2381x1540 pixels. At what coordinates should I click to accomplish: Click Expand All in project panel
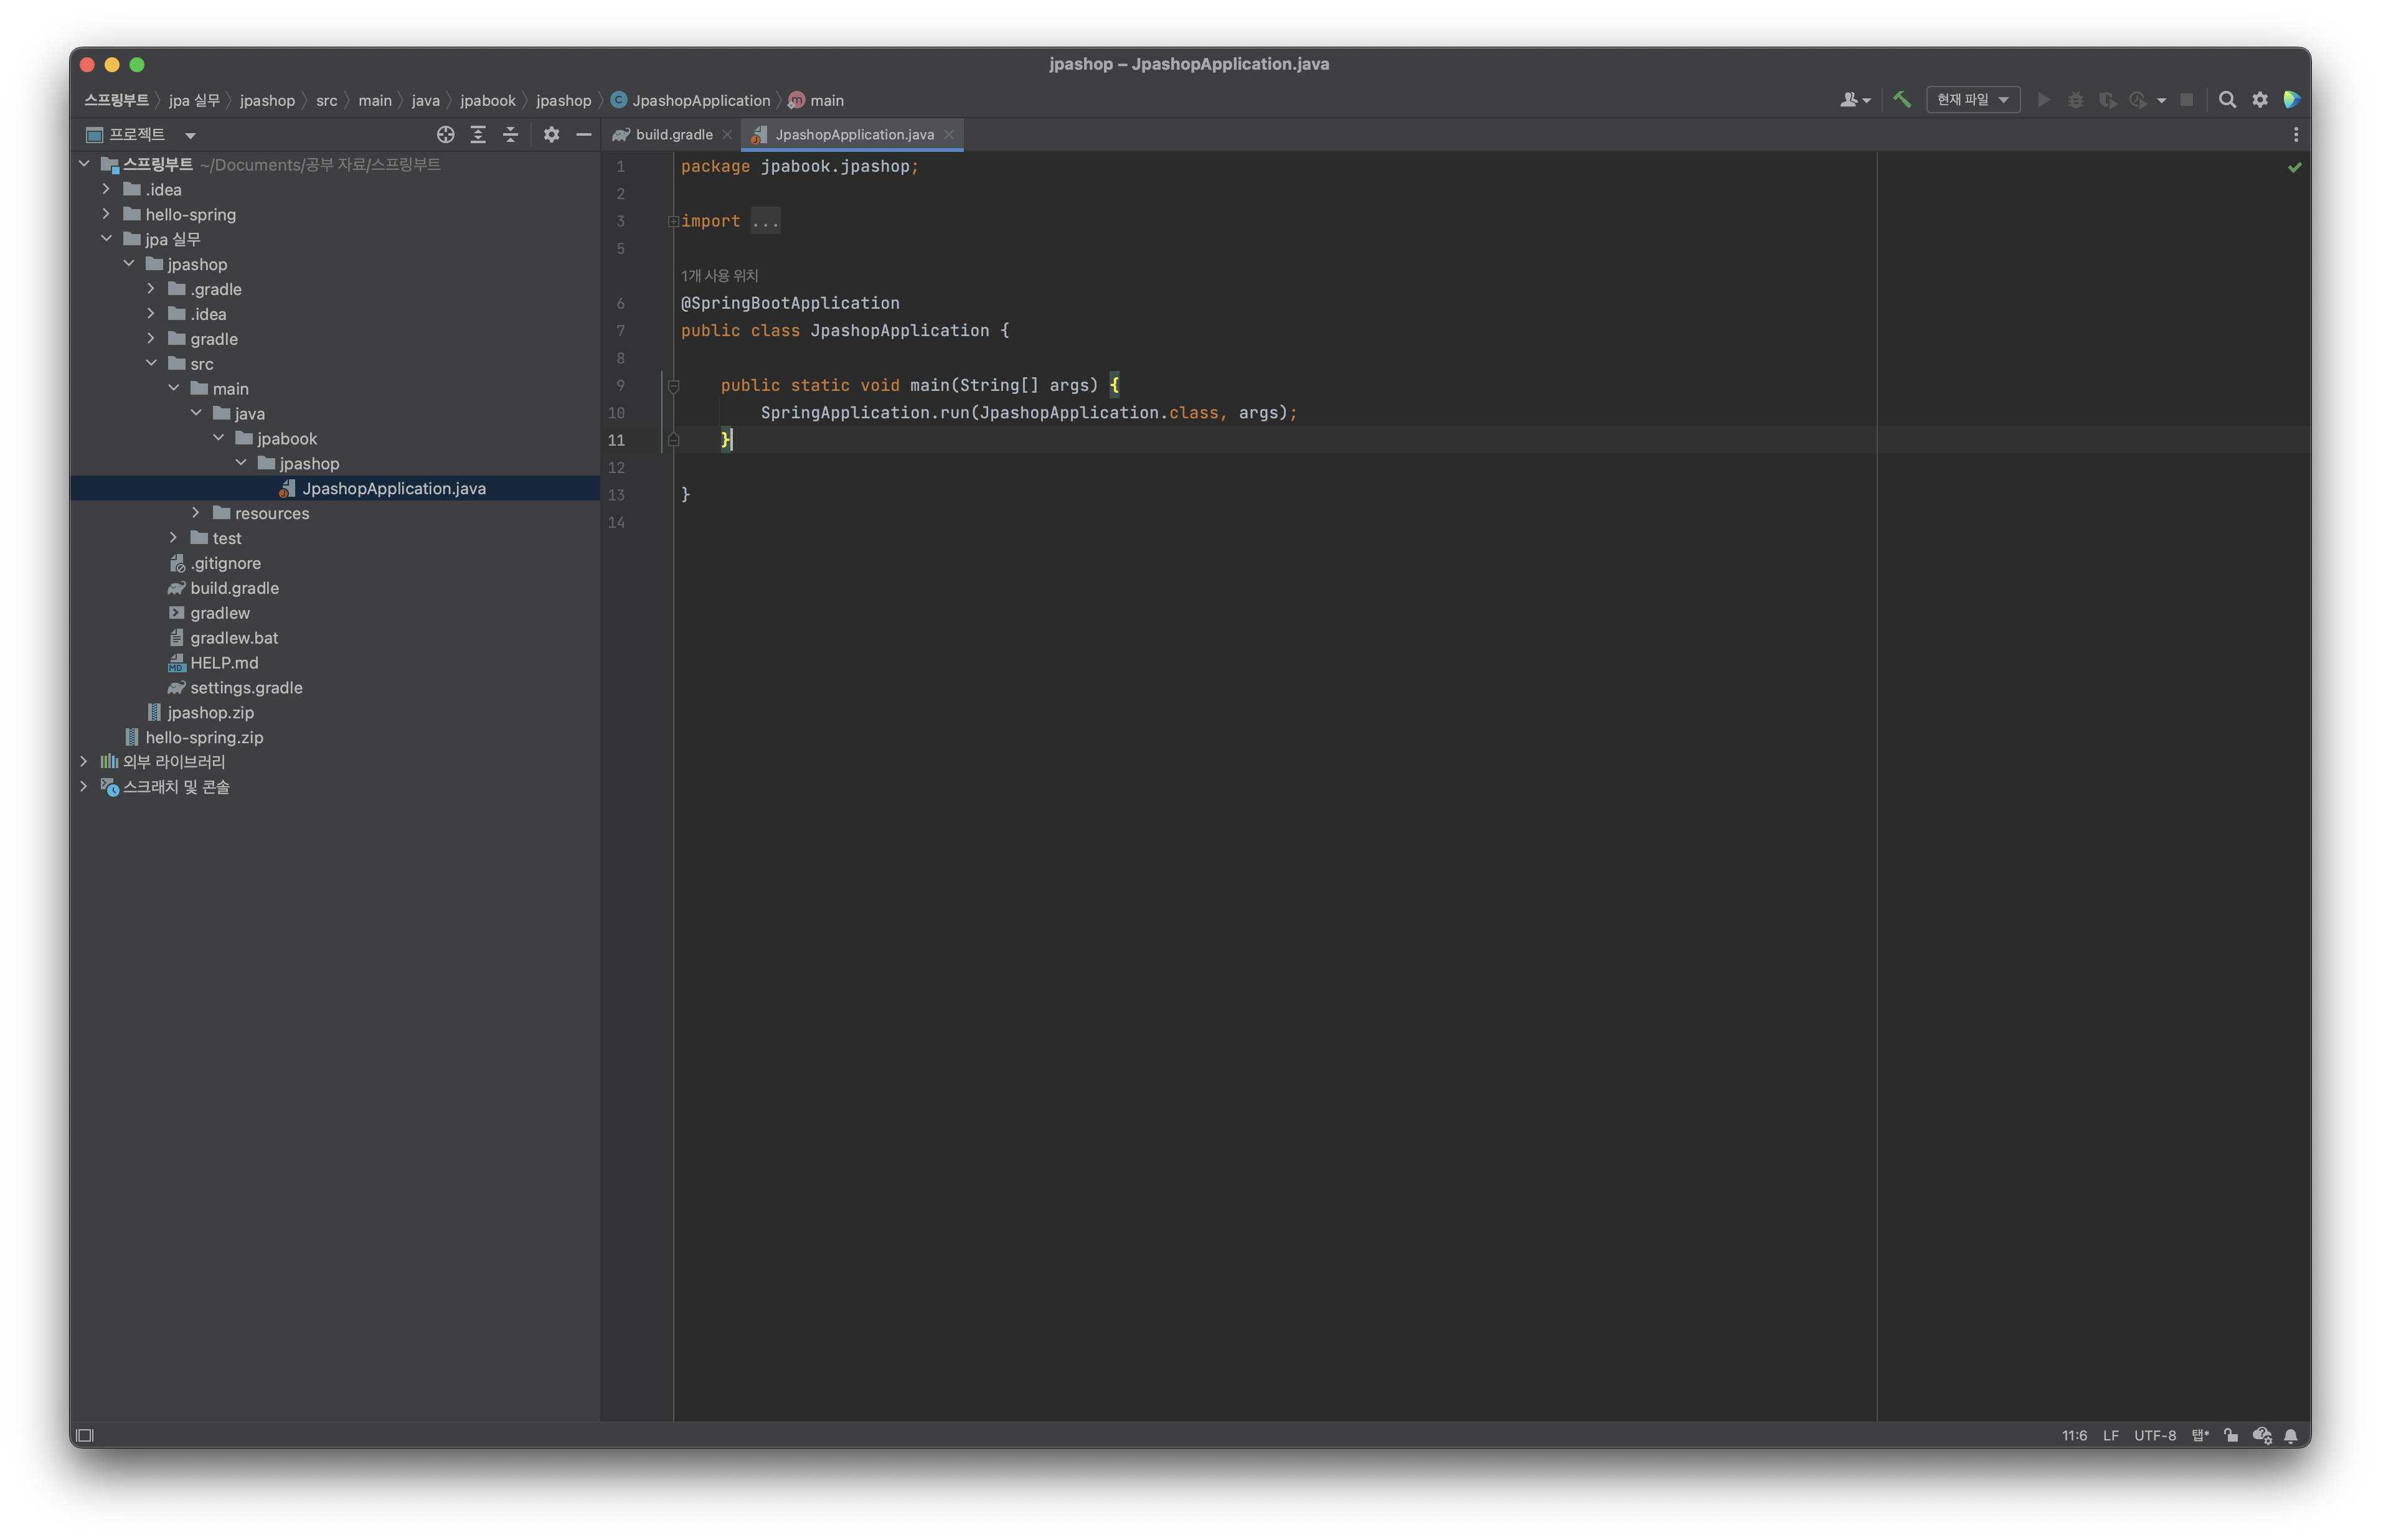(x=478, y=134)
